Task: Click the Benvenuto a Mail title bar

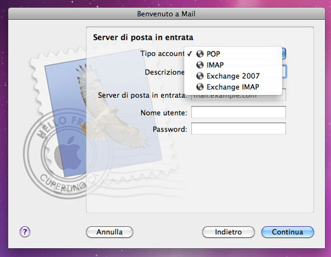Action: [x=165, y=13]
